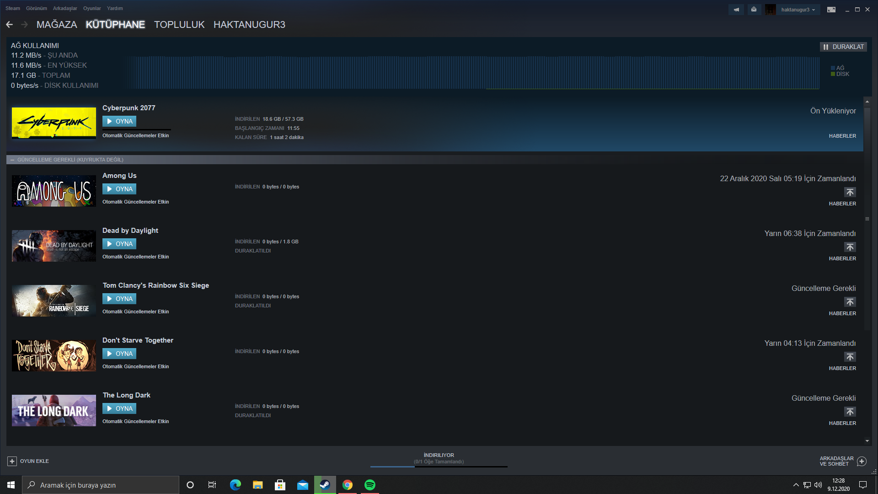Switch to the MAĞAZA tab
878x494 pixels.
[x=57, y=25]
